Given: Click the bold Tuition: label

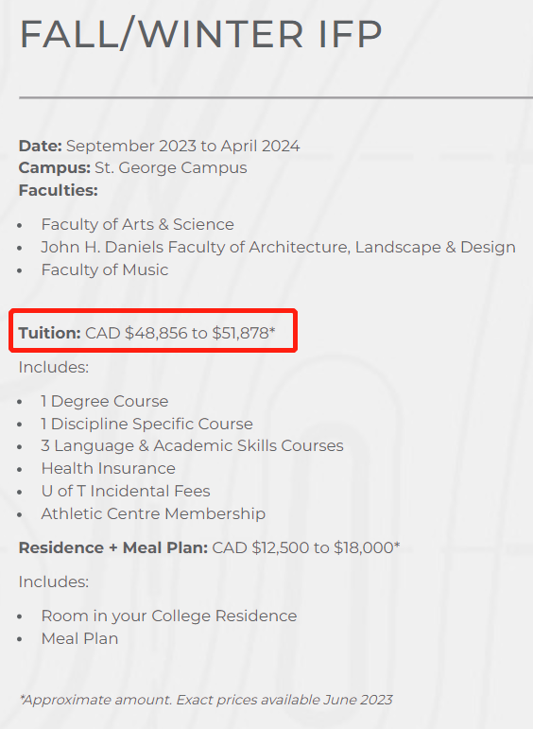Looking at the screenshot, I should pos(50,333).
